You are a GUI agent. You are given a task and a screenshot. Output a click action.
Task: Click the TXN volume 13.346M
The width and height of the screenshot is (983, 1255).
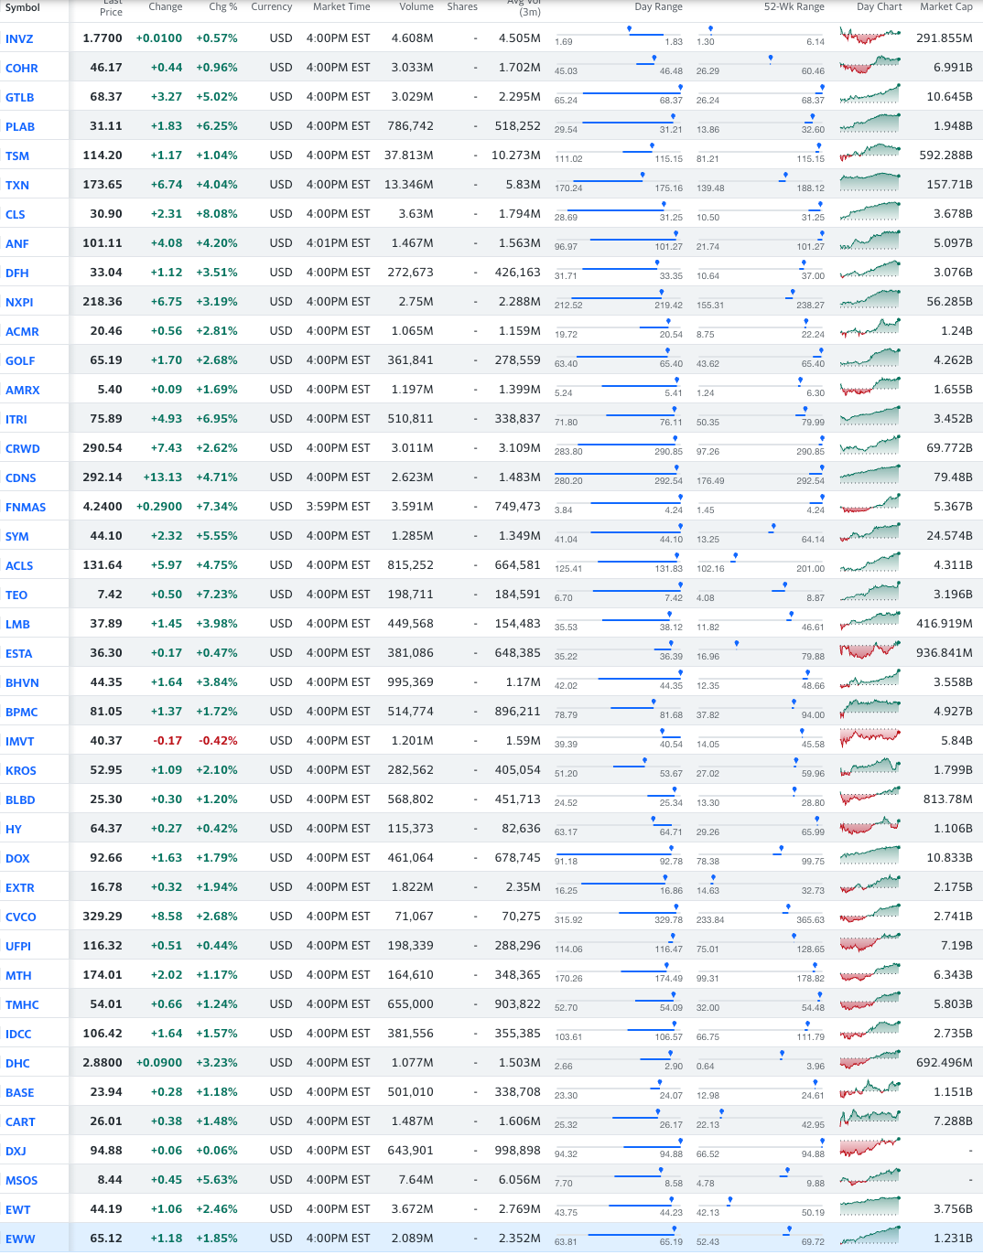tap(409, 185)
